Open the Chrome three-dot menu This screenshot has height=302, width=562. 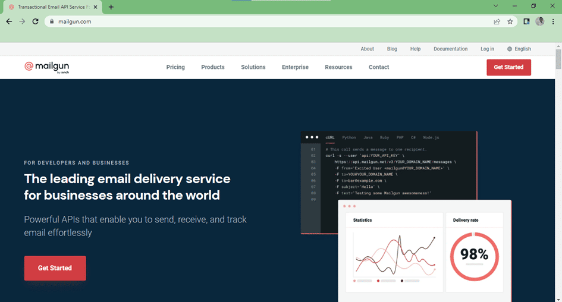click(553, 21)
